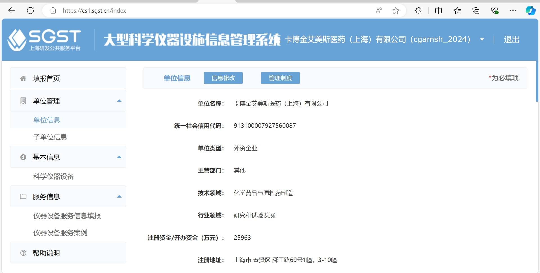Viewport: 540px width, 273px height.
Task: Open the read aloud icon
Action: click(x=379, y=11)
